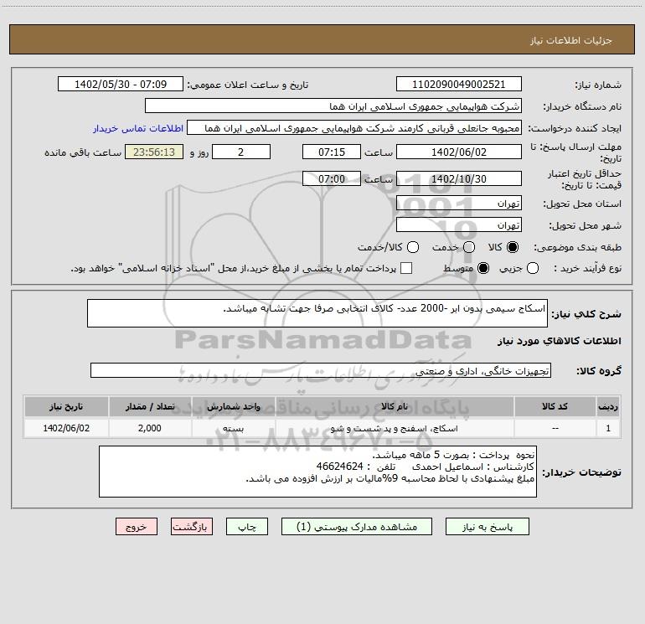Select the کالا radio button
This screenshot has height=624, width=645.
(x=513, y=247)
